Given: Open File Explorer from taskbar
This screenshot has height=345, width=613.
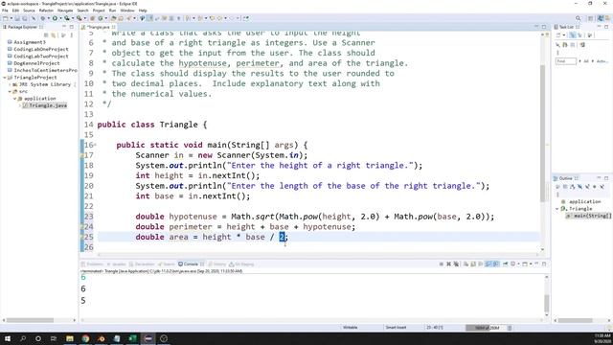Looking at the screenshot, I should [70, 338].
